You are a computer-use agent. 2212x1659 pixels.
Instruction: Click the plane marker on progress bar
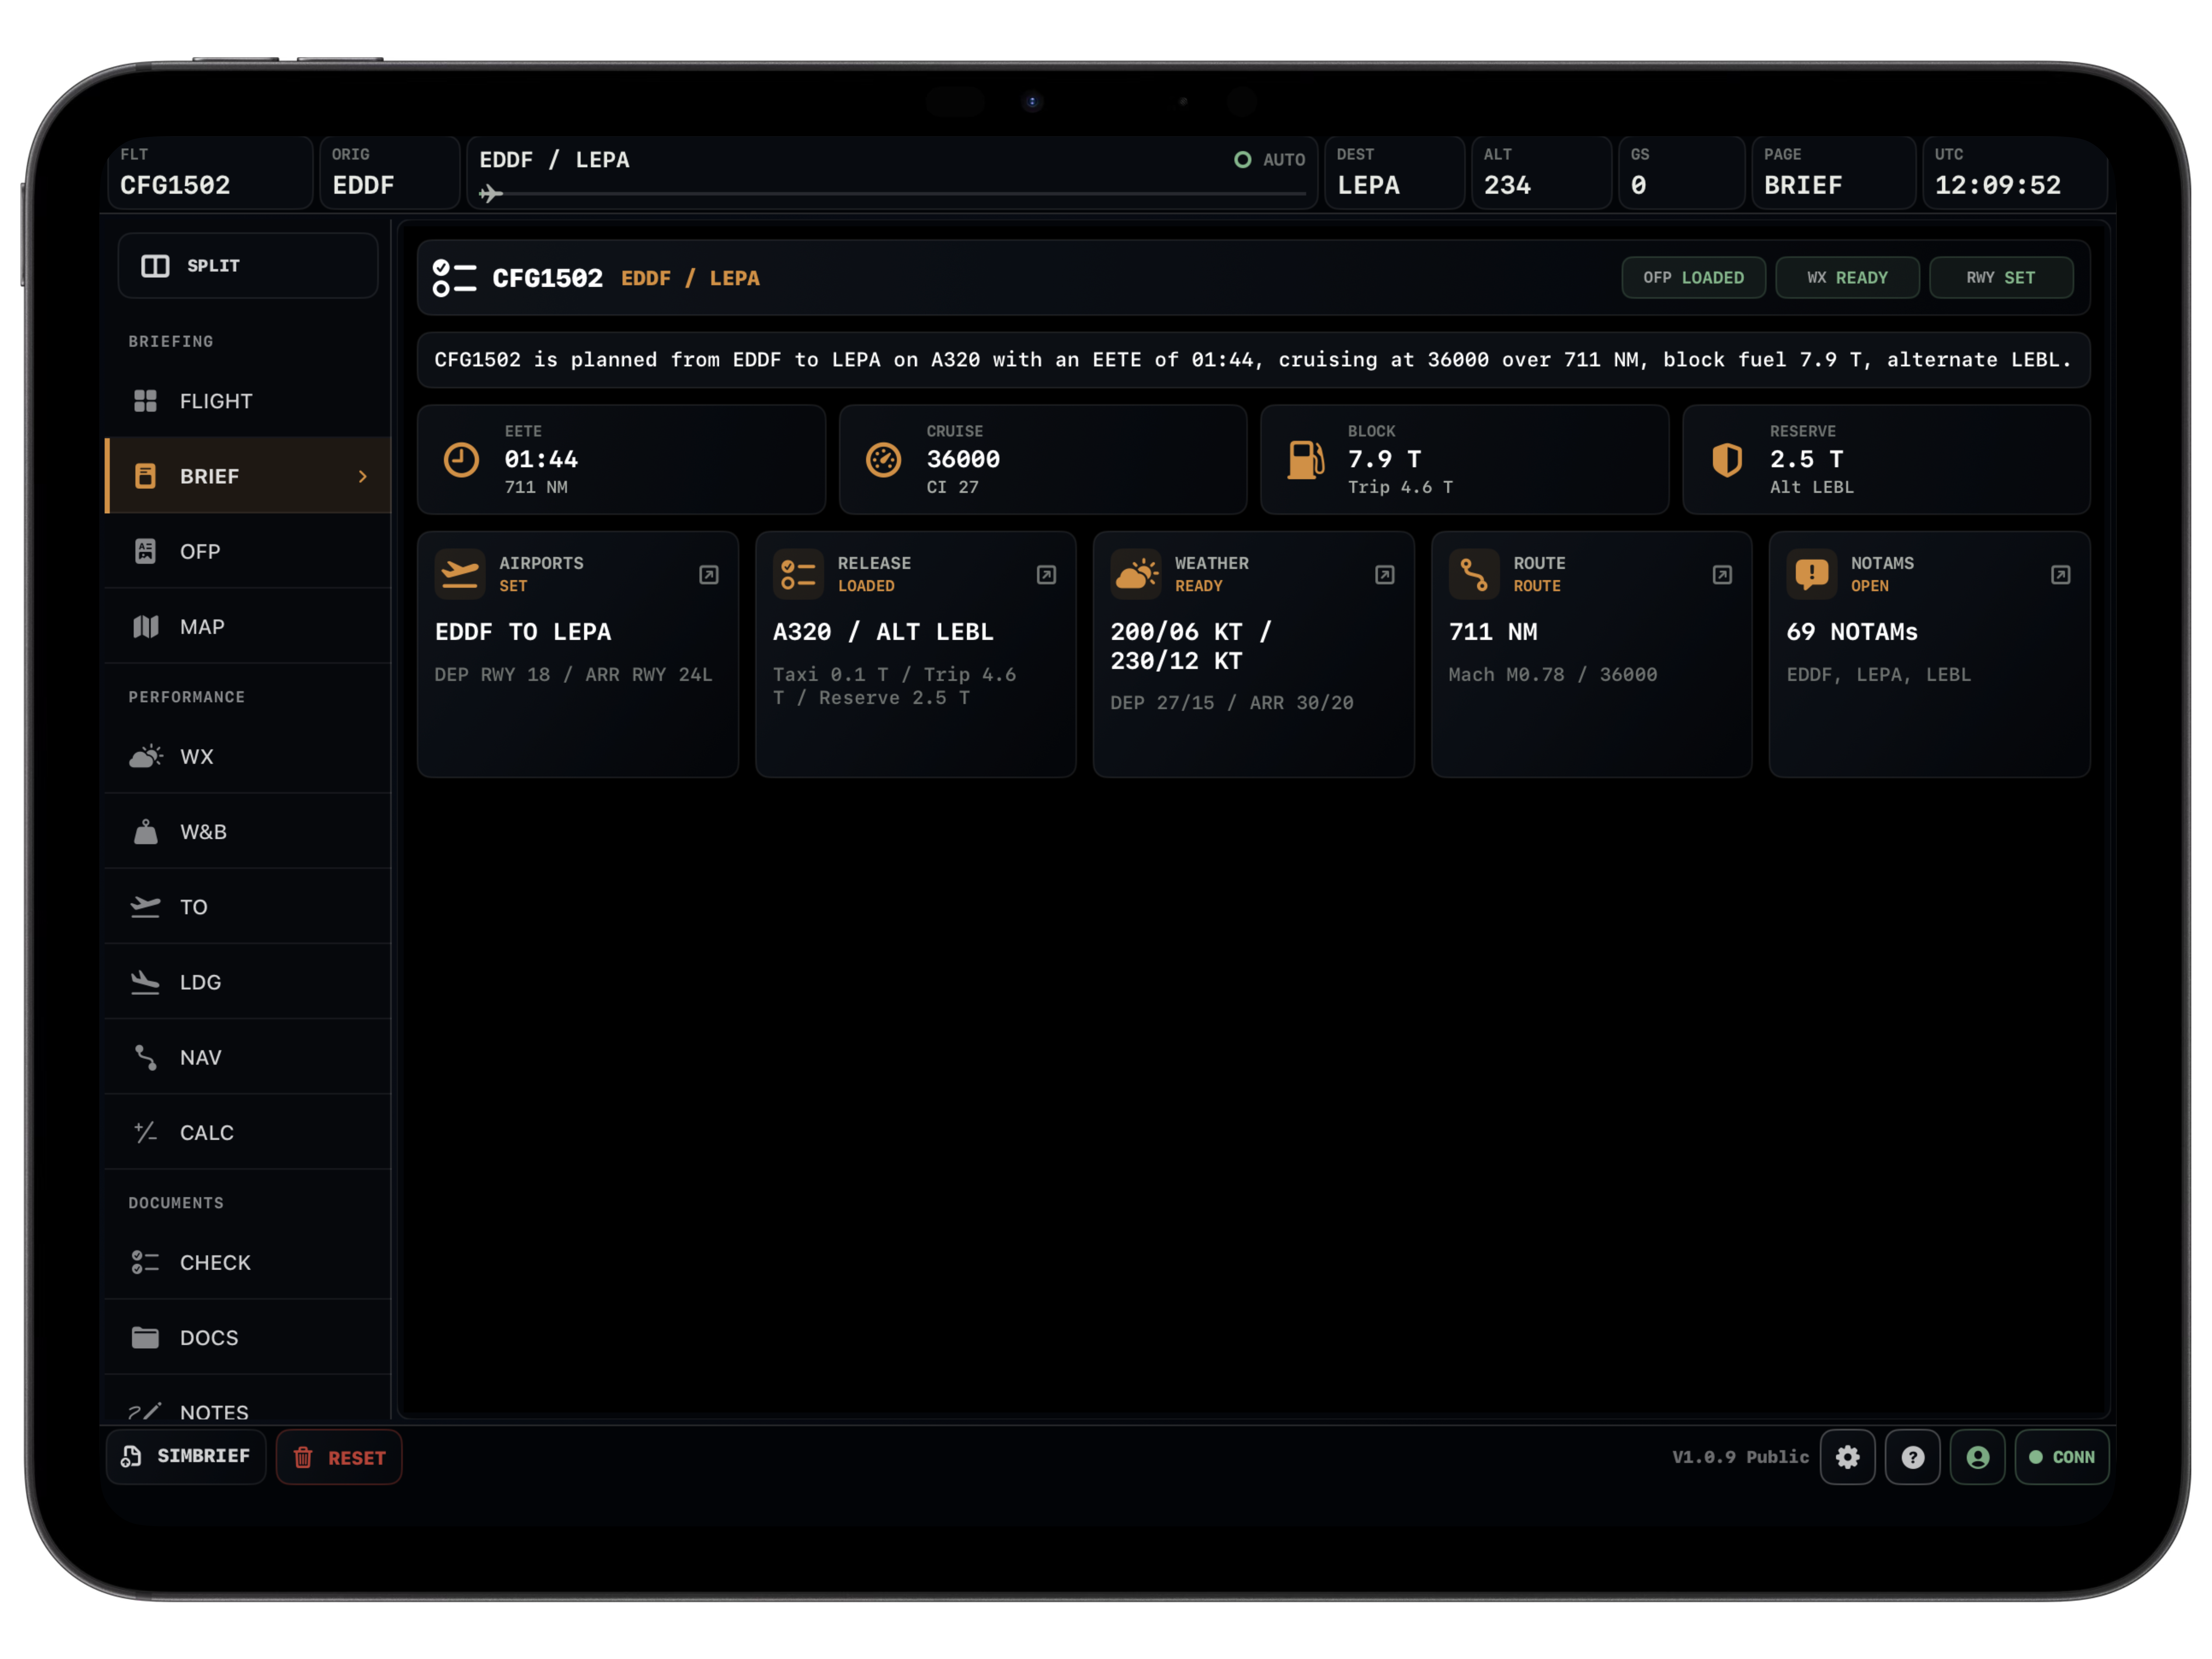490,193
